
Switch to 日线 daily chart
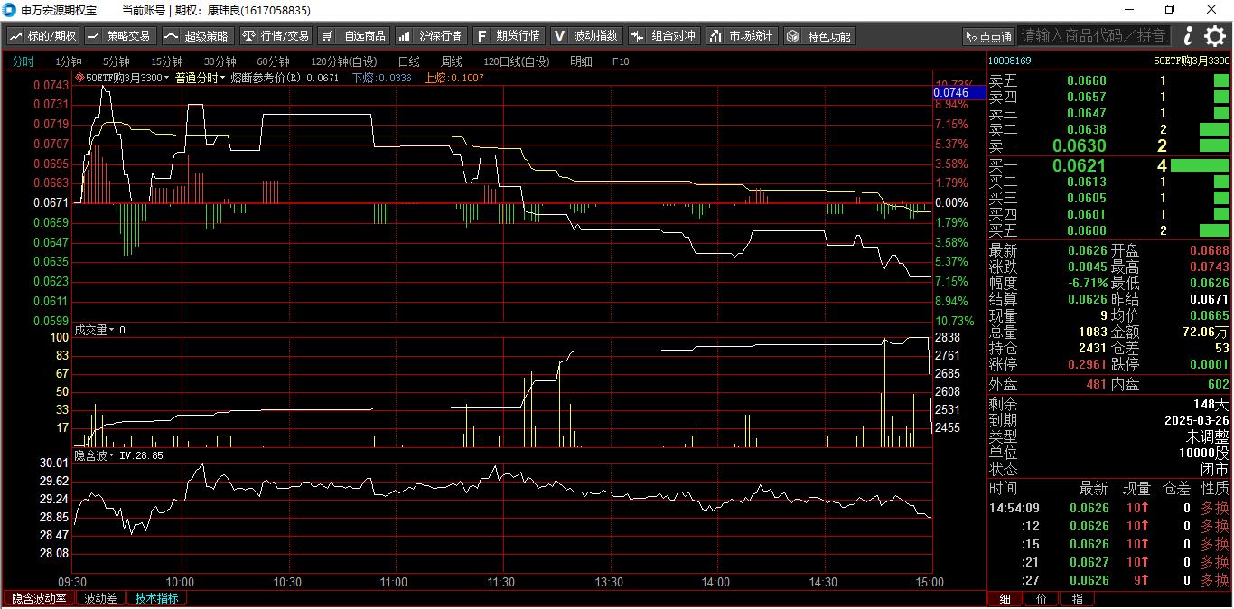[408, 61]
